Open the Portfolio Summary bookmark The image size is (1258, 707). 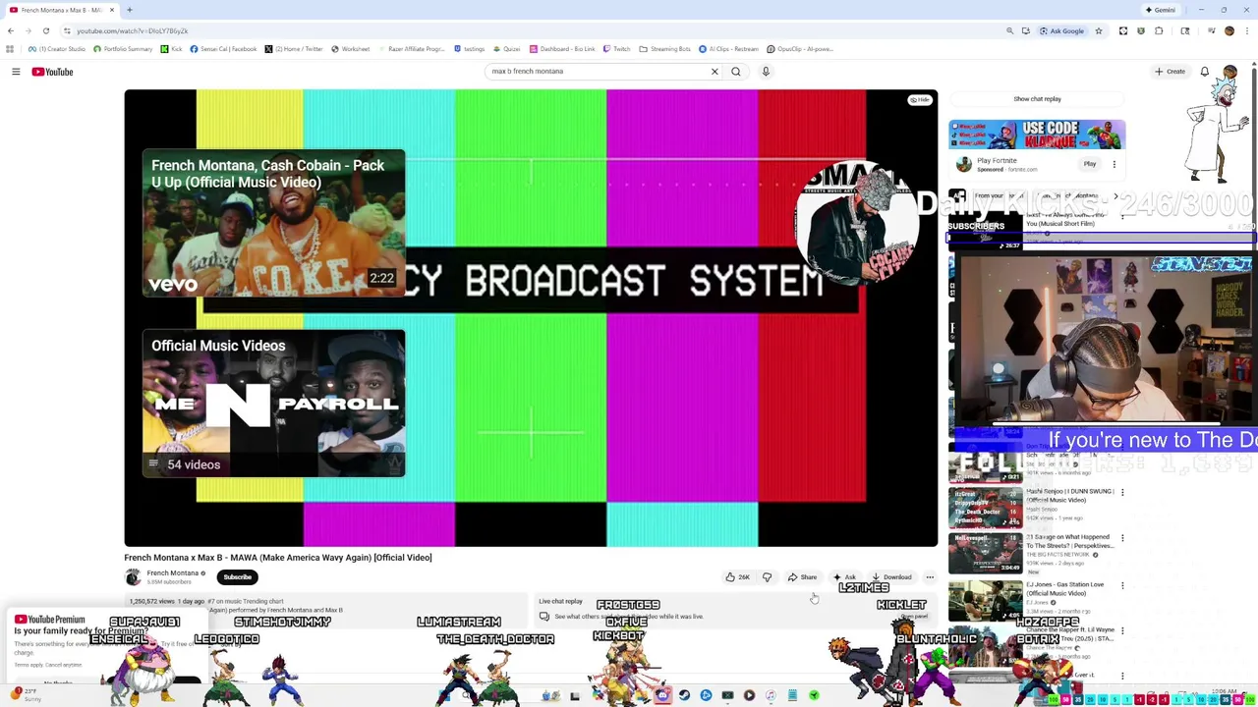tap(123, 49)
